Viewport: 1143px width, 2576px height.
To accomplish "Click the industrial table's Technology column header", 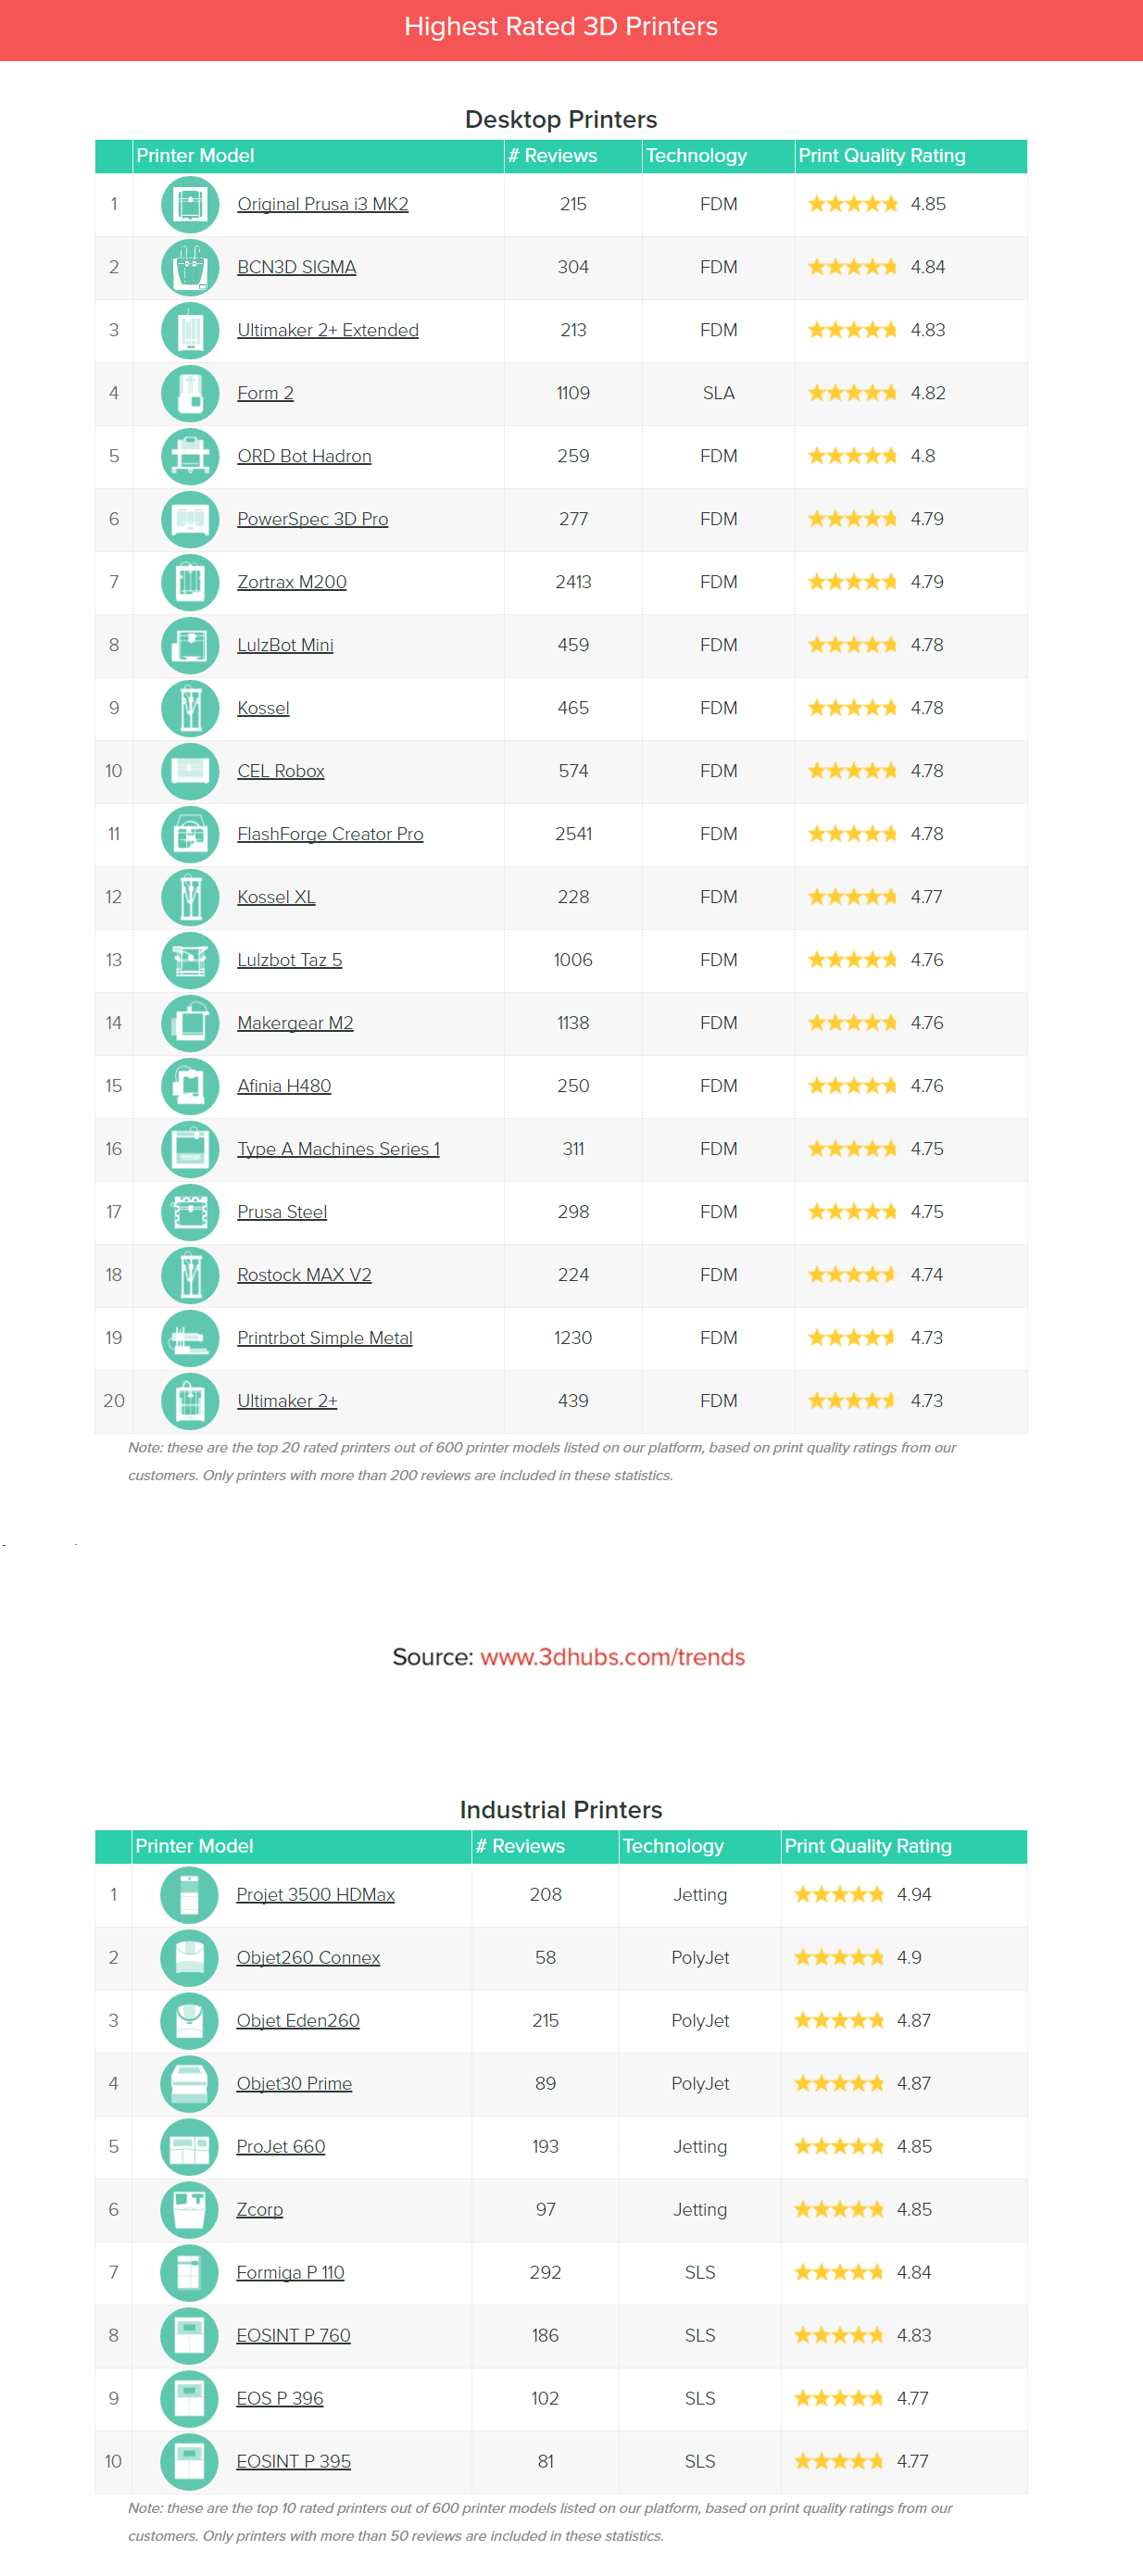I will click(673, 1846).
